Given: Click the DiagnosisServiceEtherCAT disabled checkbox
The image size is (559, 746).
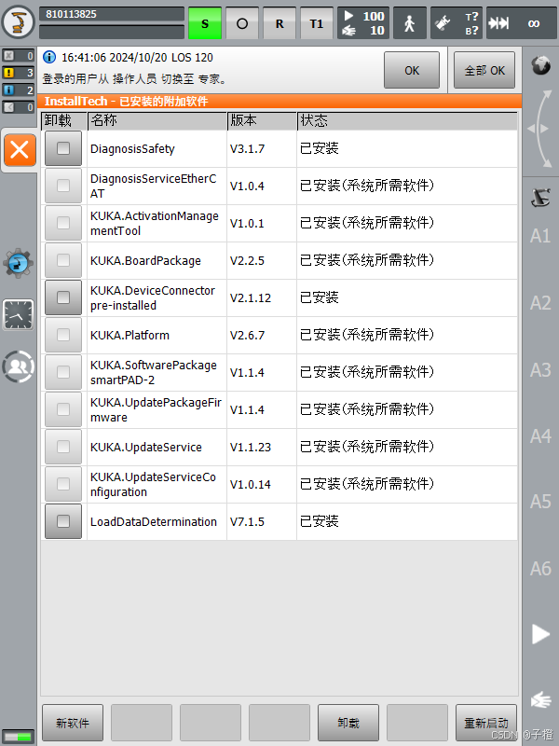Looking at the screenshot, I should pyautogui.click(x=63, y=186).
